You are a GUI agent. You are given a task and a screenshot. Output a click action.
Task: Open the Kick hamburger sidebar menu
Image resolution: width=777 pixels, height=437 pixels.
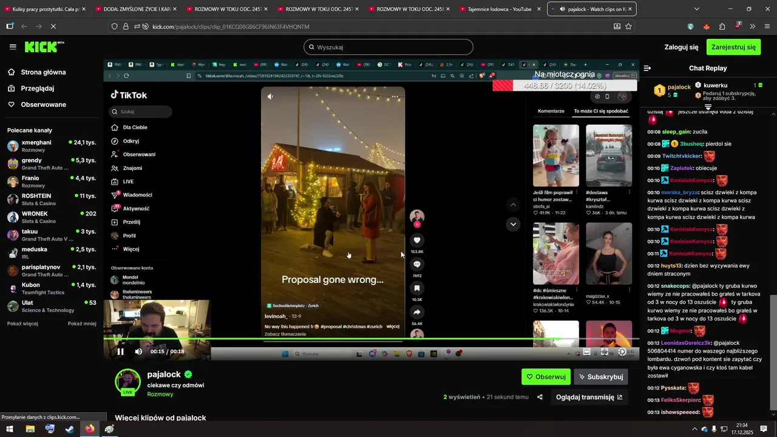click(x=13, y=47)
